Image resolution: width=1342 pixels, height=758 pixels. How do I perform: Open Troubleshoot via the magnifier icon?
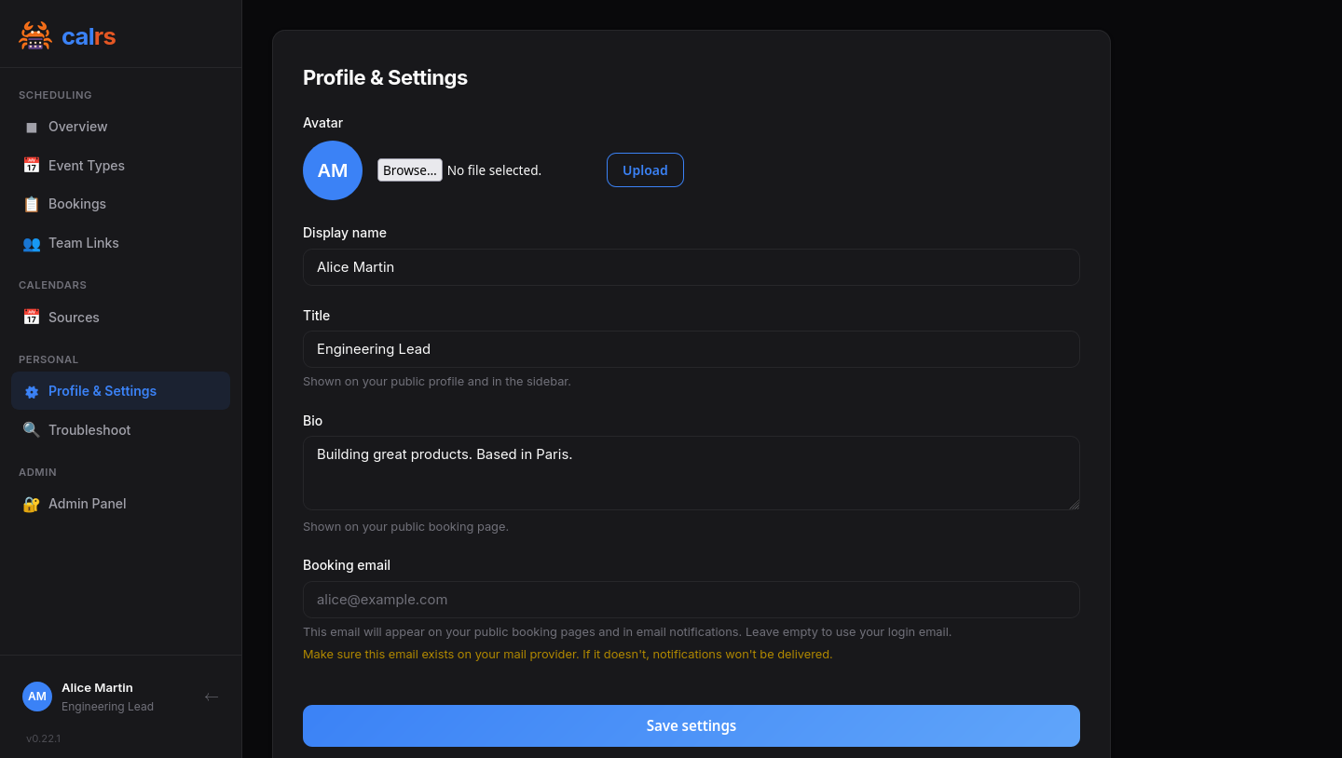pyautogui.click(x=31, y=429)
